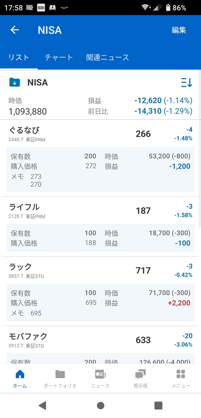The image size is (201, 418).
Task: Tap the NISA folder download icon
Action: click(14, 82)
